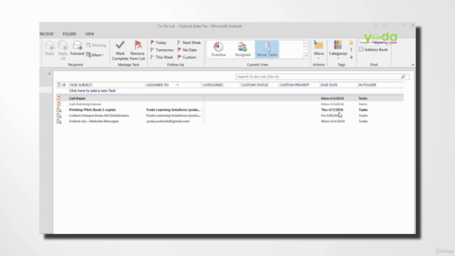Flag task for Next Week
Viewport: 455px width, 256px height.
[189, 43]
